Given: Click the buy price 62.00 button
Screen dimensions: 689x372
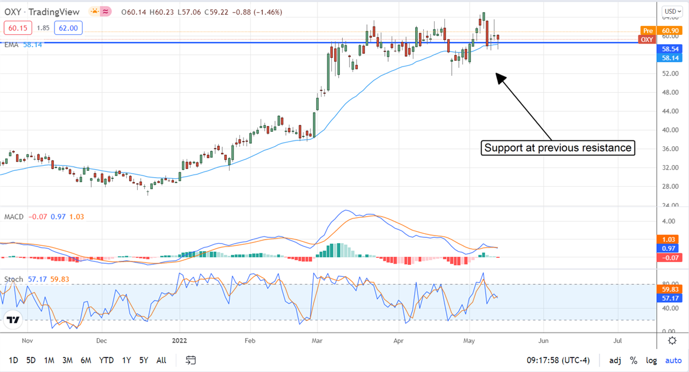Looking at the screenshot, I should [69, 28].
